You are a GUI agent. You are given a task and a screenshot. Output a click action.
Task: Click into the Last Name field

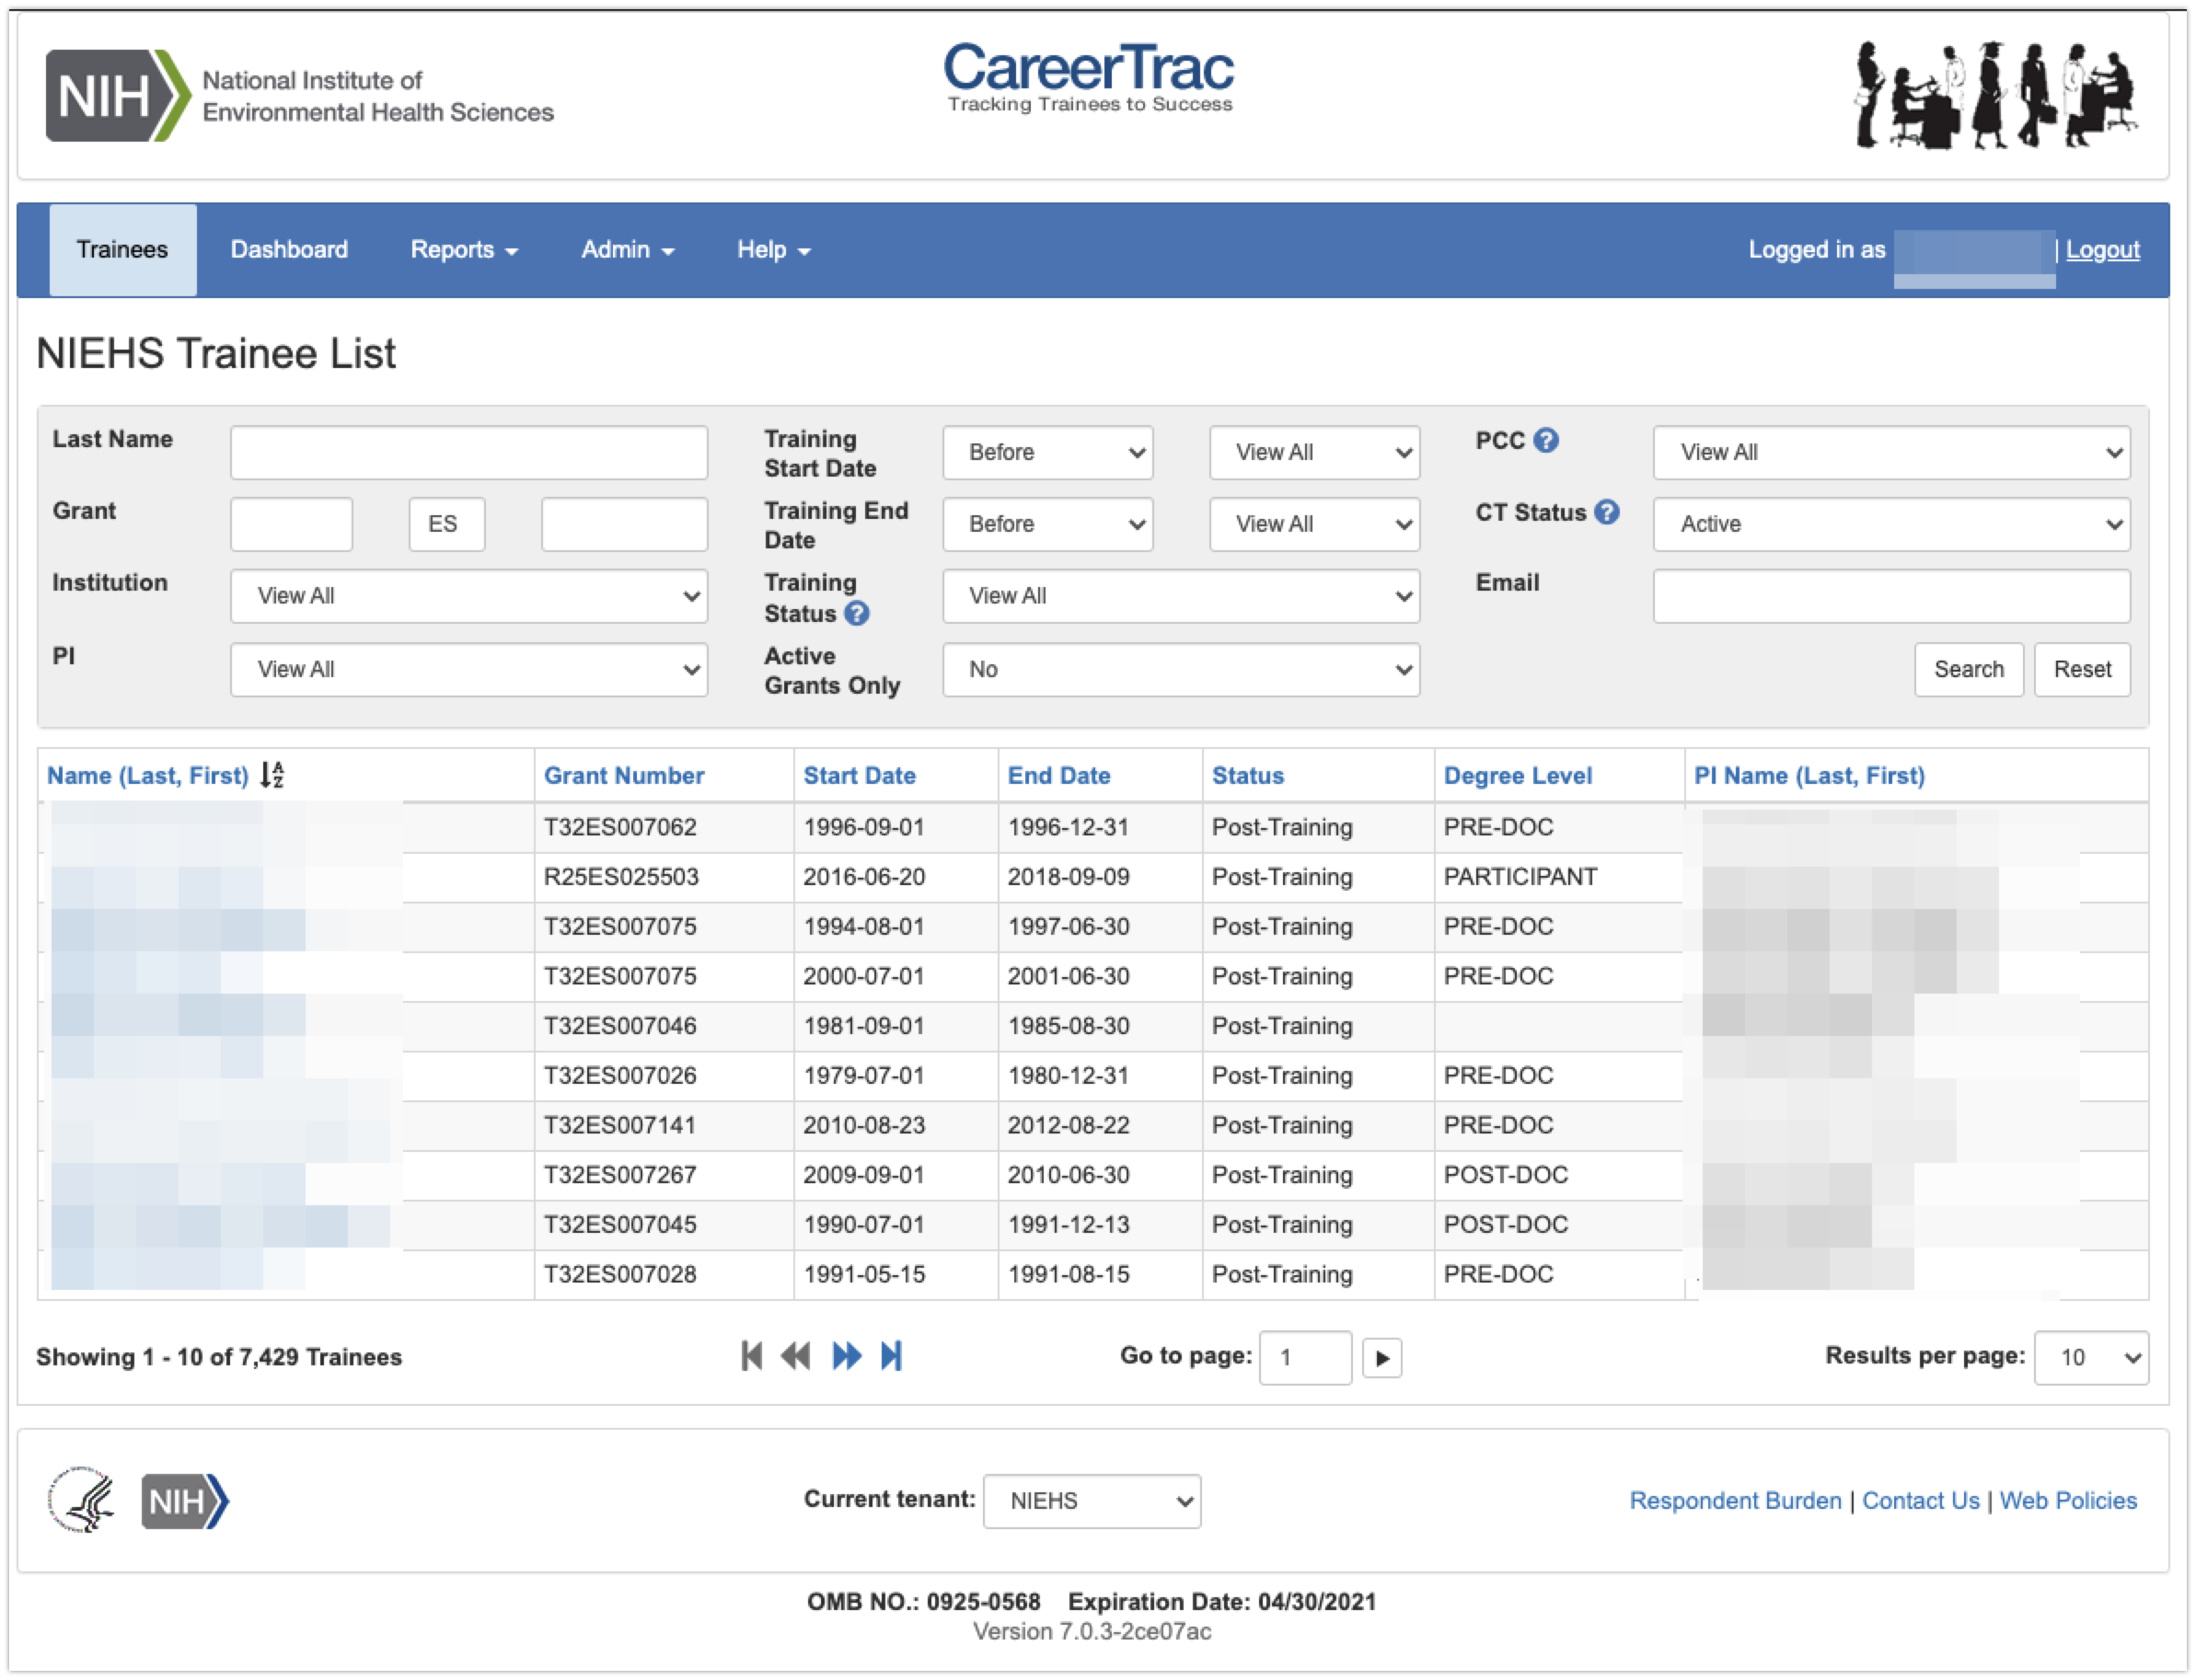(468, 453)
